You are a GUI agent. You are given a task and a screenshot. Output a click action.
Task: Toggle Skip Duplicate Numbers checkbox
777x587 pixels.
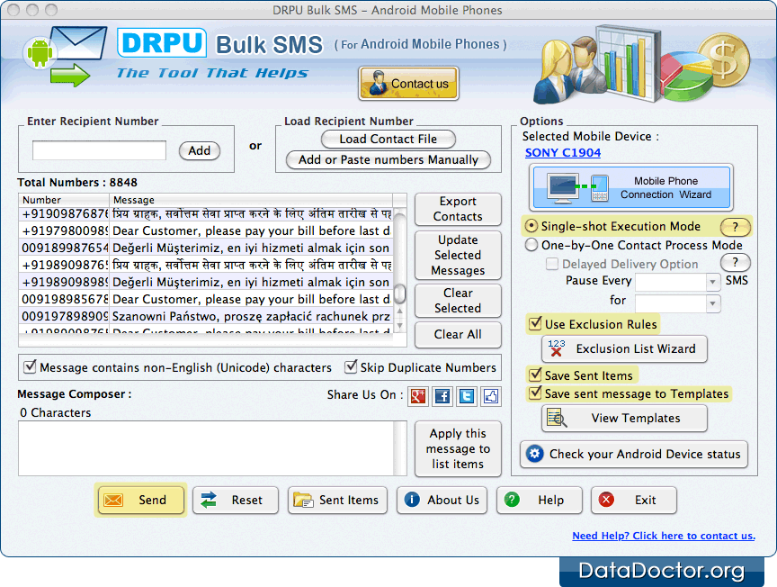click(351, 366)
